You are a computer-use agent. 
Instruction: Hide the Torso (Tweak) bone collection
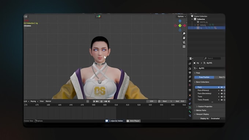(x=222, y=100)
